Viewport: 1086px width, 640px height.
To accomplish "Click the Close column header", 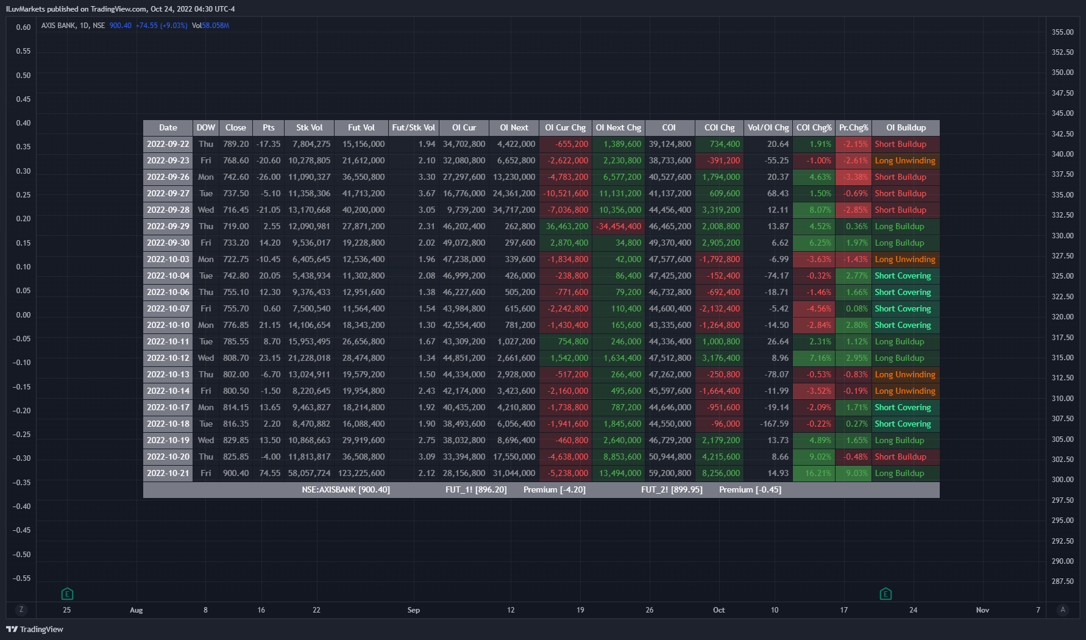I will click(x=236, y=128).
